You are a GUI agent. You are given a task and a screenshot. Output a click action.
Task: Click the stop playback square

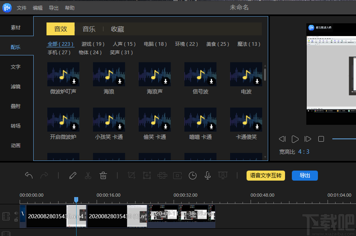tap(321, 139)
